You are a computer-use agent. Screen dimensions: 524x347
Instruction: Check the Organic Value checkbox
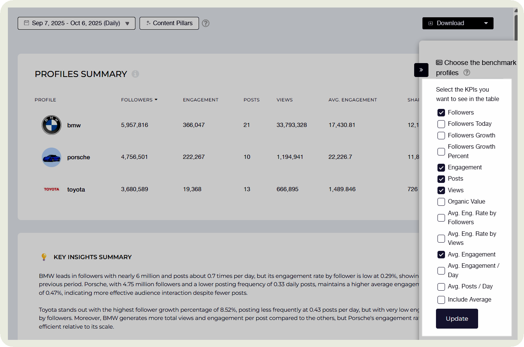tap(441, 202)
